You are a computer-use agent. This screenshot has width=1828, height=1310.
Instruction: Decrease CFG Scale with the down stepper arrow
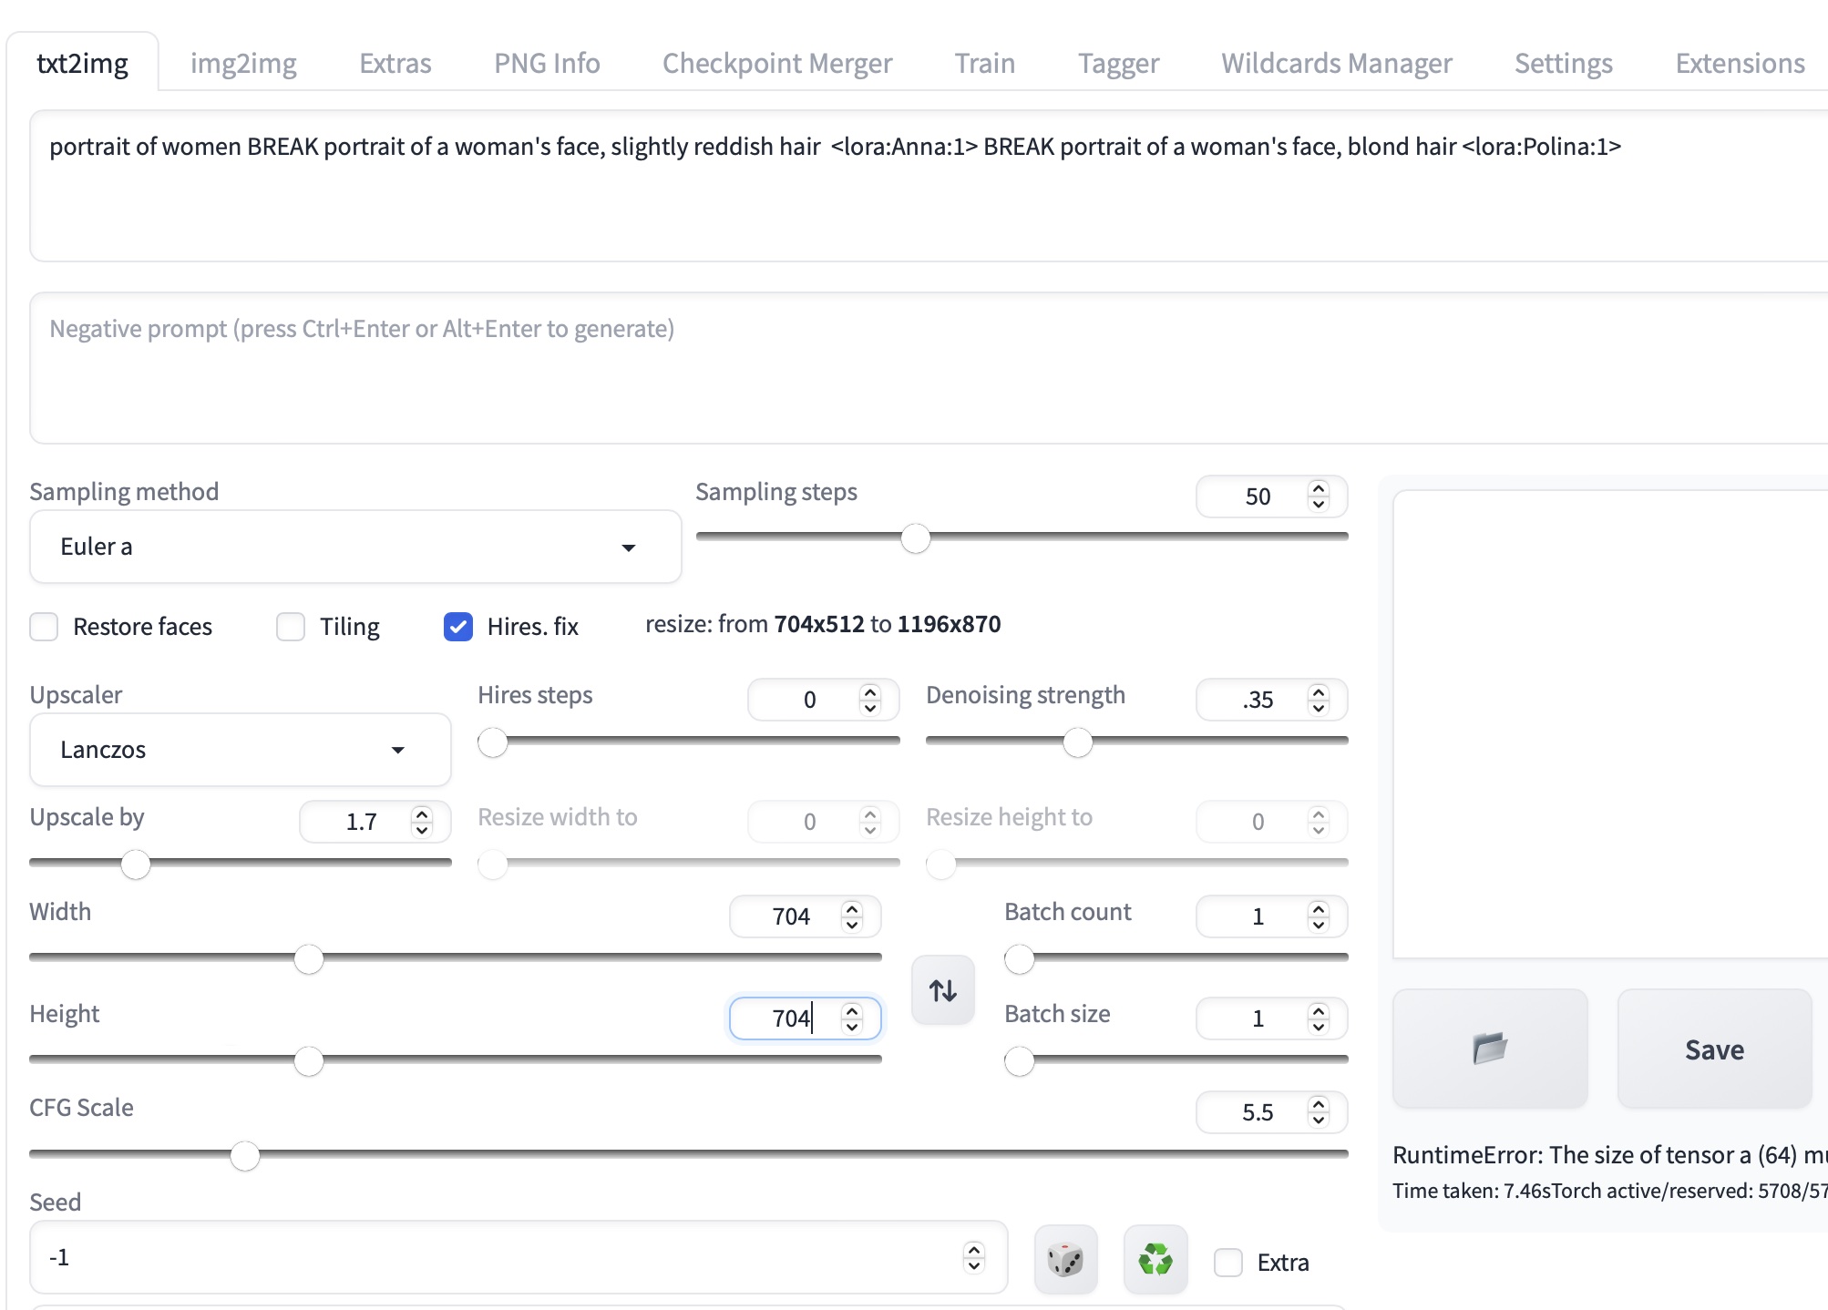click(1319, 1120)
